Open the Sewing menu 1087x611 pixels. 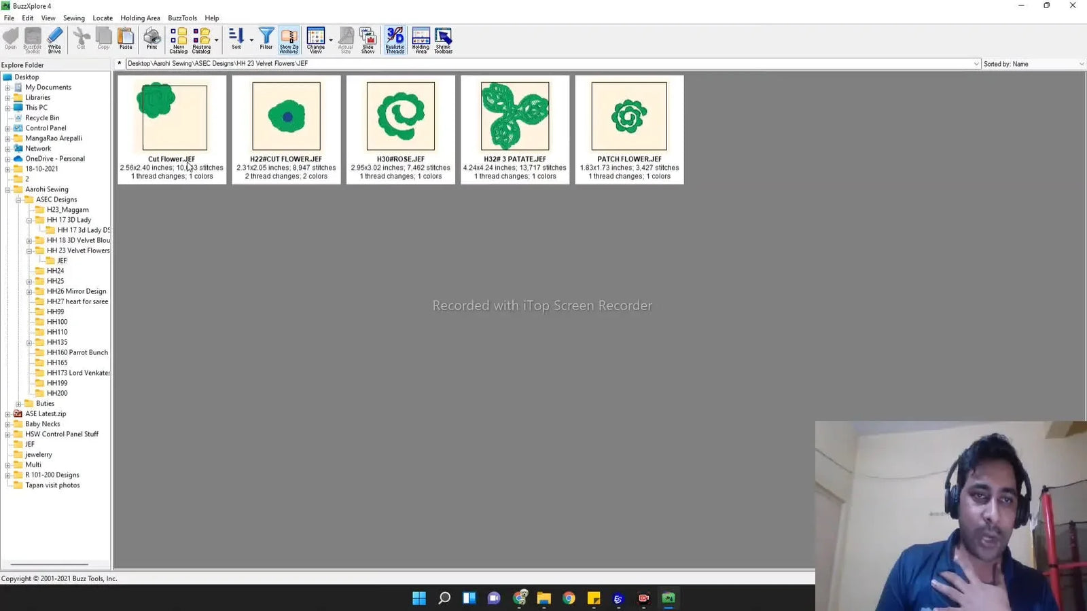(x=74, y=18)
